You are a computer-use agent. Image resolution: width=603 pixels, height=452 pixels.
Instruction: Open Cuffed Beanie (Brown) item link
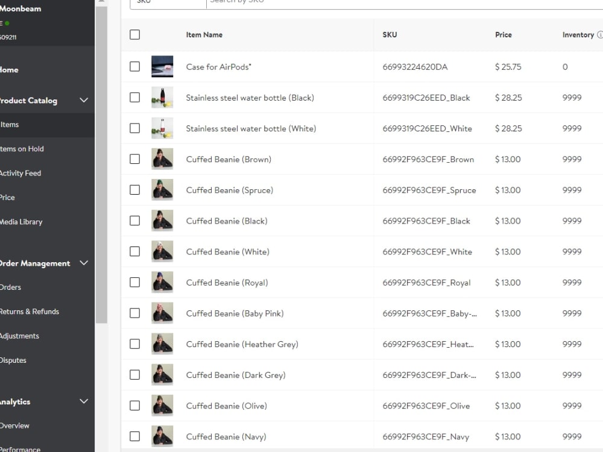point(229,159)
